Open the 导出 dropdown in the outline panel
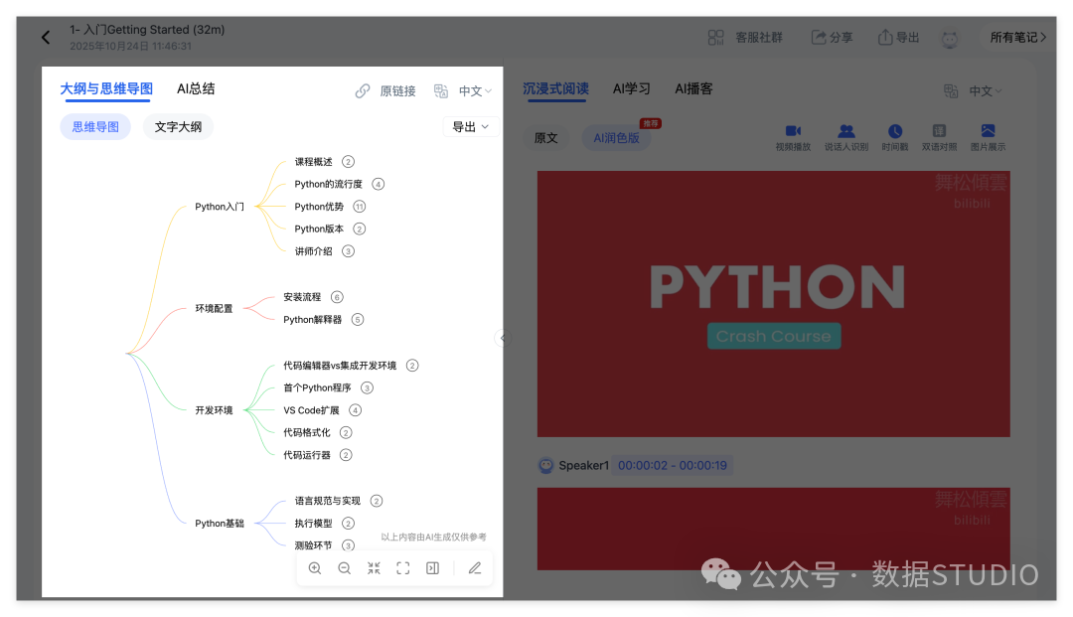1073x617 pixels. coord(471,126)
